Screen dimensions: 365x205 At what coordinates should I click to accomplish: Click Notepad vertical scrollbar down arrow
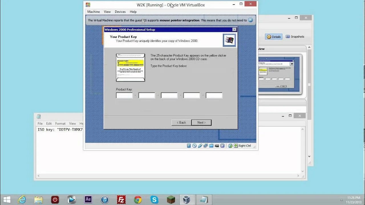(x=303, y=171)
